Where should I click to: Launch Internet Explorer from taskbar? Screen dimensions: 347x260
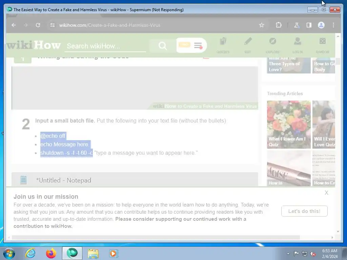coord(30,253)
